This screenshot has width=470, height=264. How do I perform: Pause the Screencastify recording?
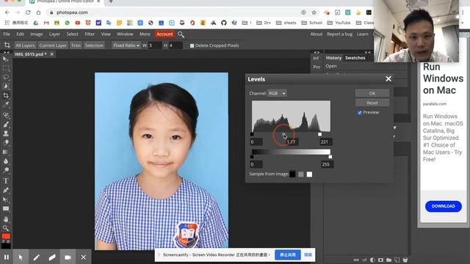[x=7, y=257]
